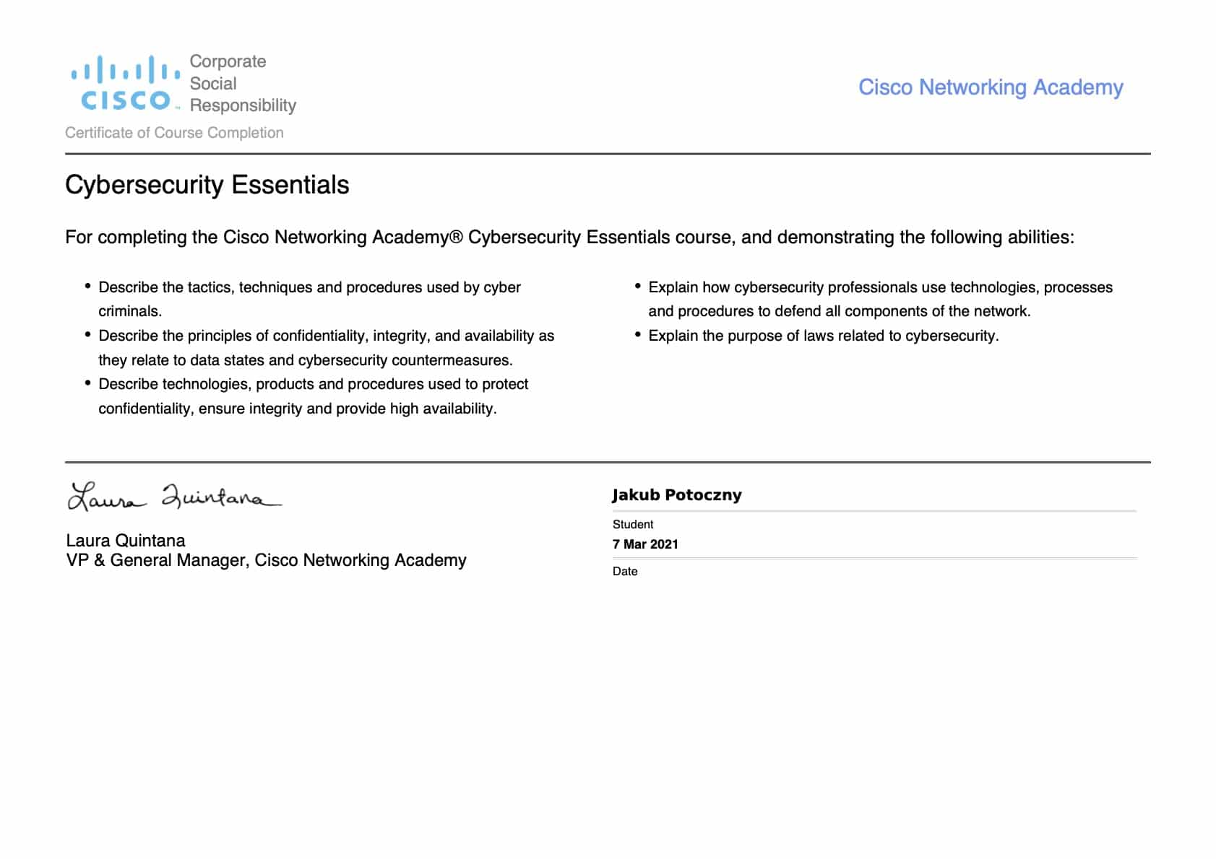Click the date 7 Mar 2021
The width and height of the screenshot is (1216, 859).
coord(645,544)
